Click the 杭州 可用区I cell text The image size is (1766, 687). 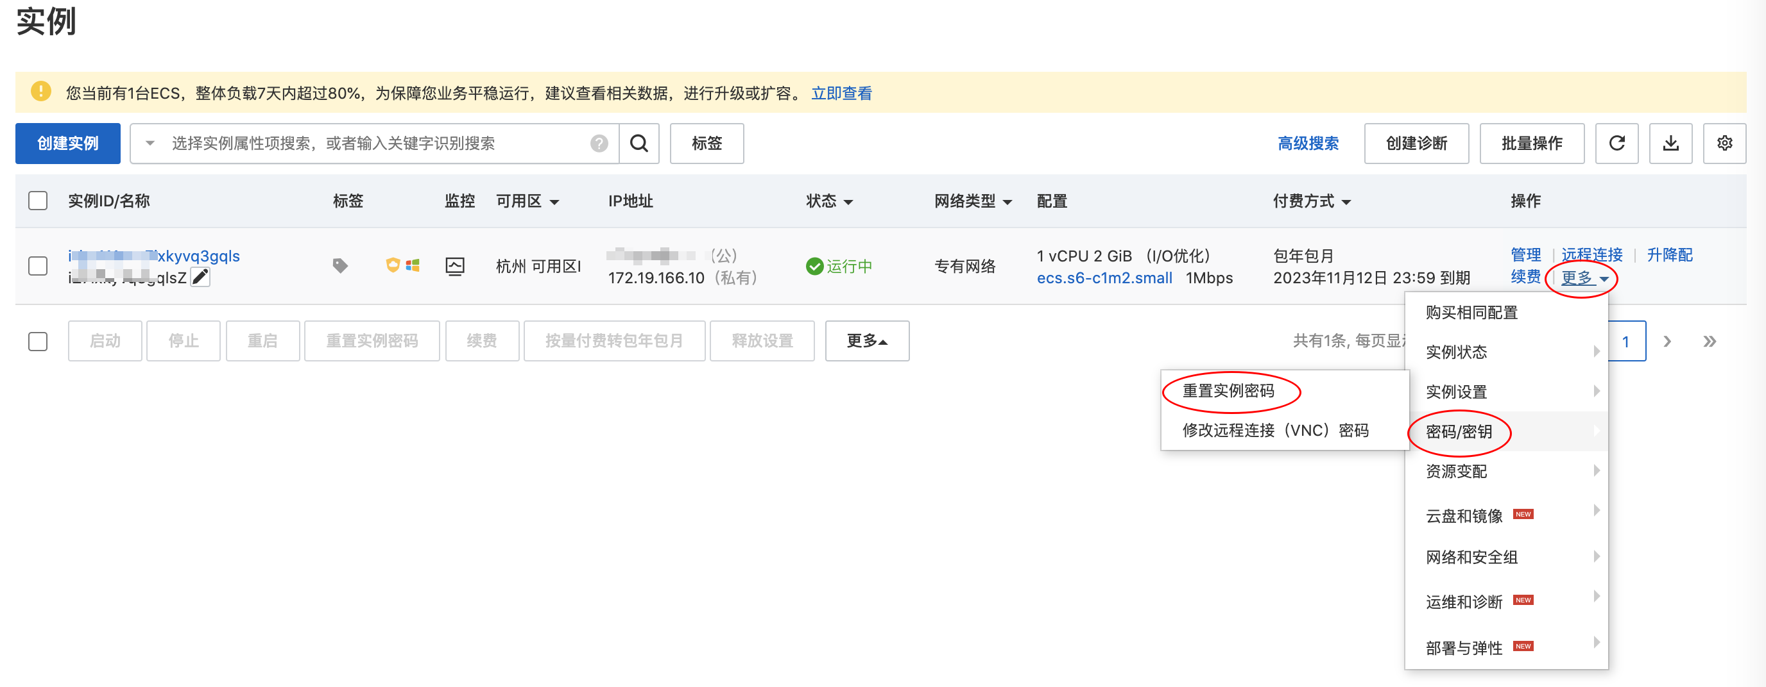539,267
